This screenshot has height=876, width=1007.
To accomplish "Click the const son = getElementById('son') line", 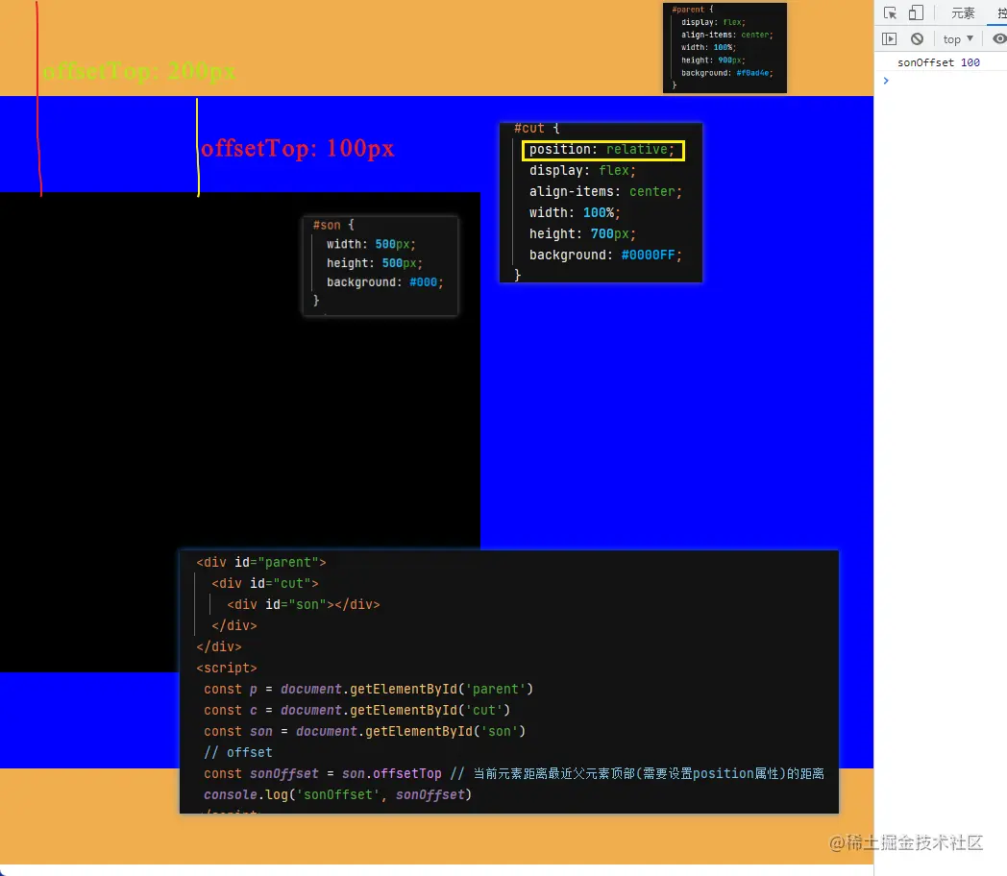I will point(365,732).
